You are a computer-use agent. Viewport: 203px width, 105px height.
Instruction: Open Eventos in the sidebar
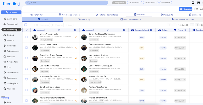point(9,40)
